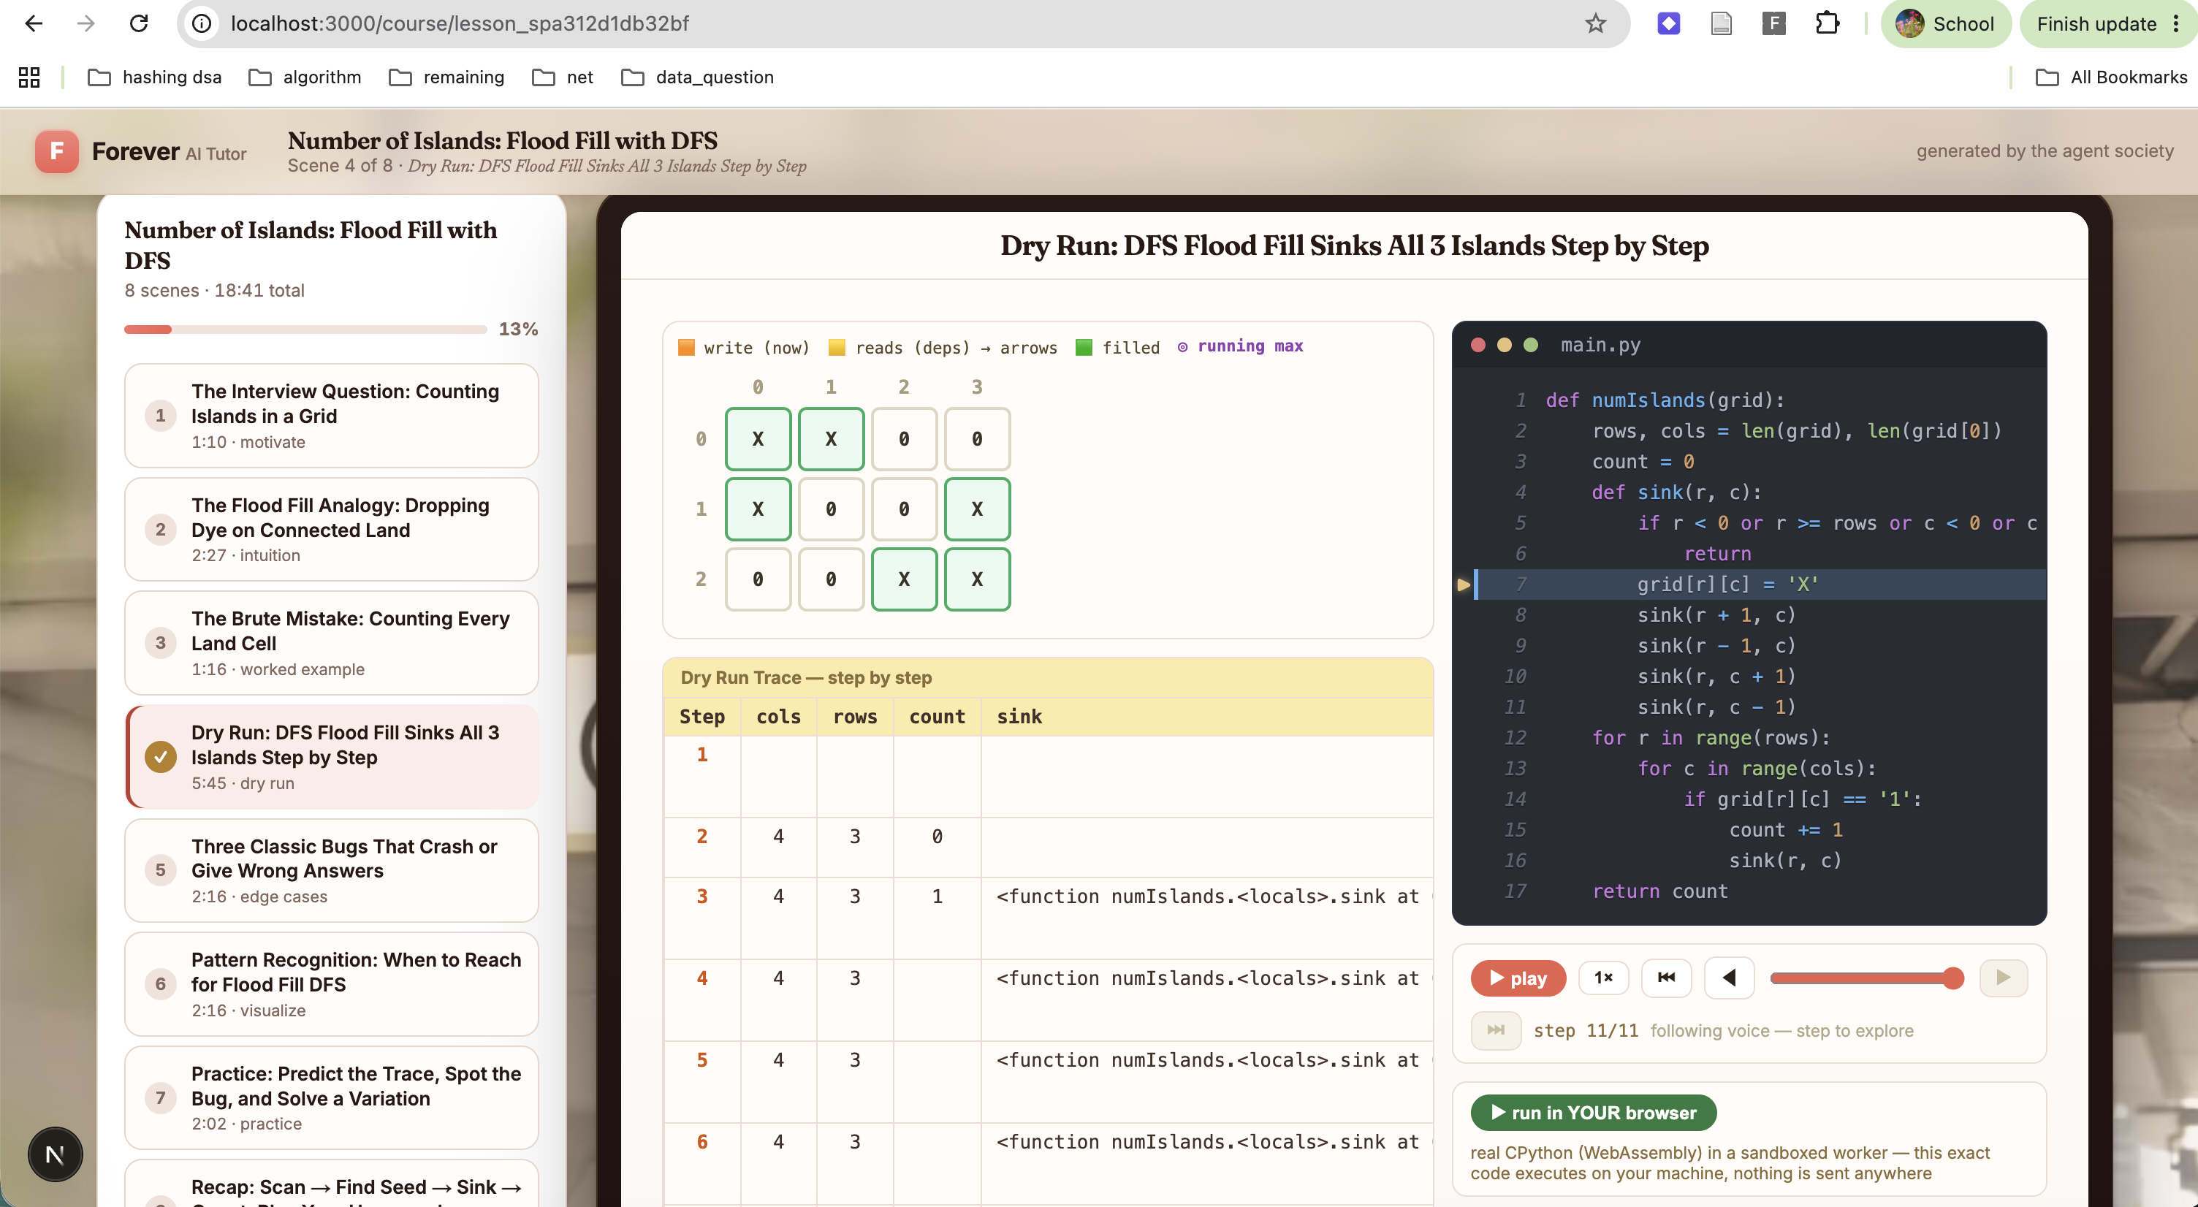Click the skip-forward follow voice button
Viewport: 2198px width, 1207px height.
coord(1495,1030)
